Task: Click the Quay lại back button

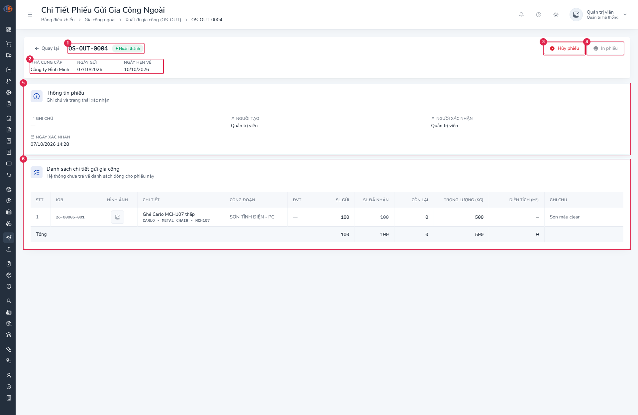Action: click(47, 48)
